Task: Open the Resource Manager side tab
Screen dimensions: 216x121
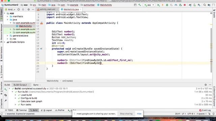Action: [x=1, y=33]
